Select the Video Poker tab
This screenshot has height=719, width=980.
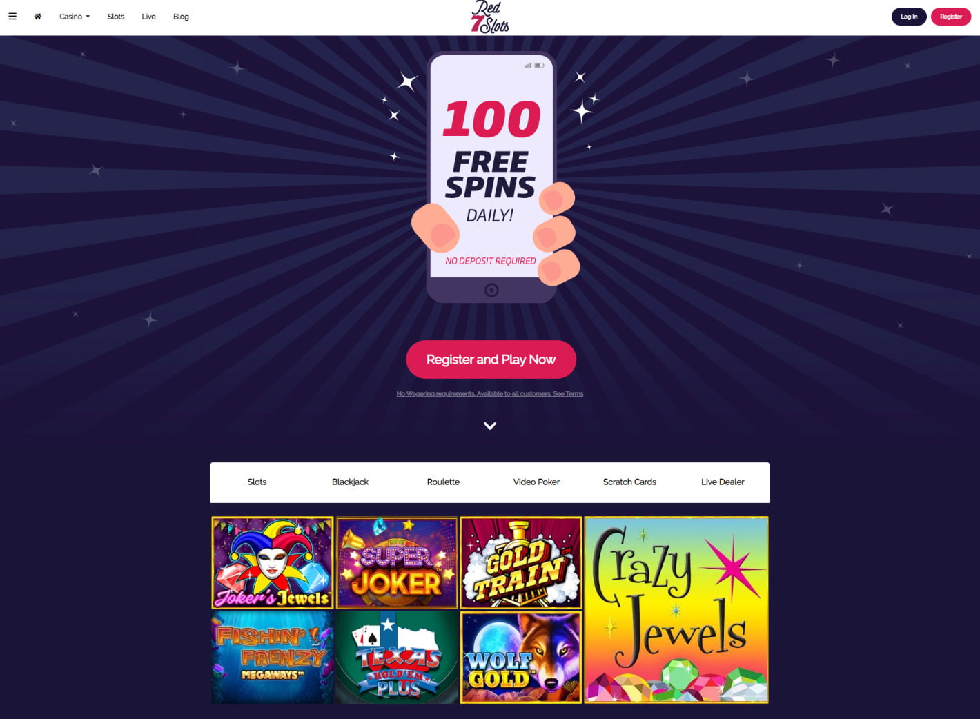pyautogui.click(x=536, y=482)
